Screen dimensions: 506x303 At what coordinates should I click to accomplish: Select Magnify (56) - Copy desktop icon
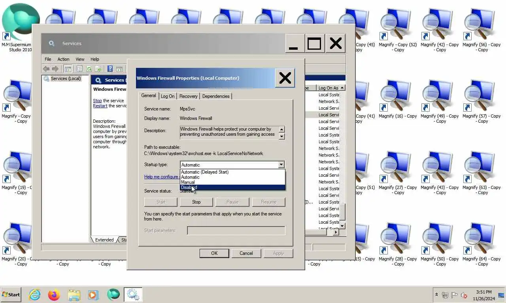(x=481, y=30)
